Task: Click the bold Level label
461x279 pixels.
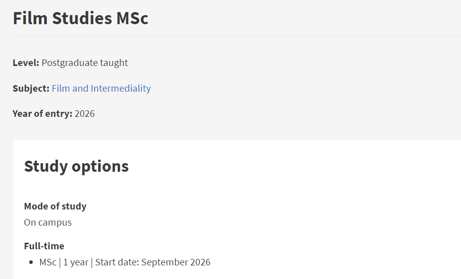Action: coord(26,63)
